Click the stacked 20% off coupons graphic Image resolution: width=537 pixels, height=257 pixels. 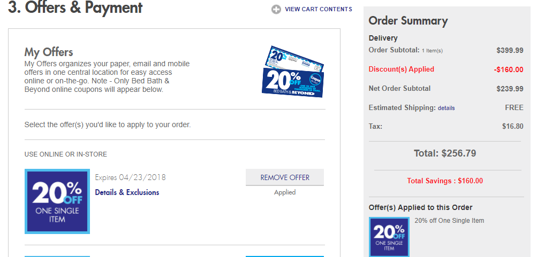293,72
